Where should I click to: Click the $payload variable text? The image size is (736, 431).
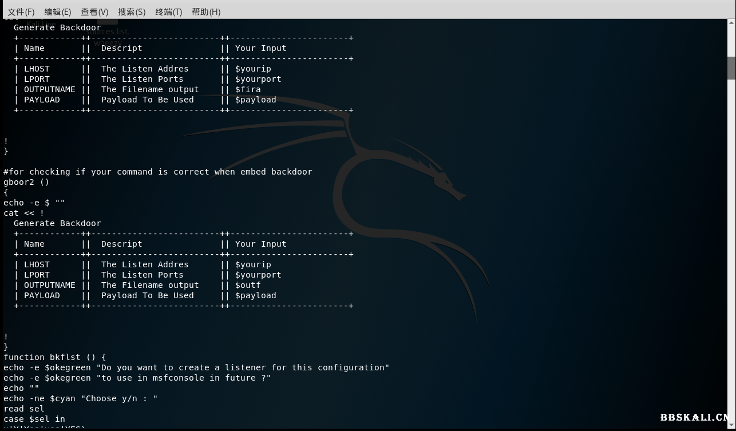[256, 100]
